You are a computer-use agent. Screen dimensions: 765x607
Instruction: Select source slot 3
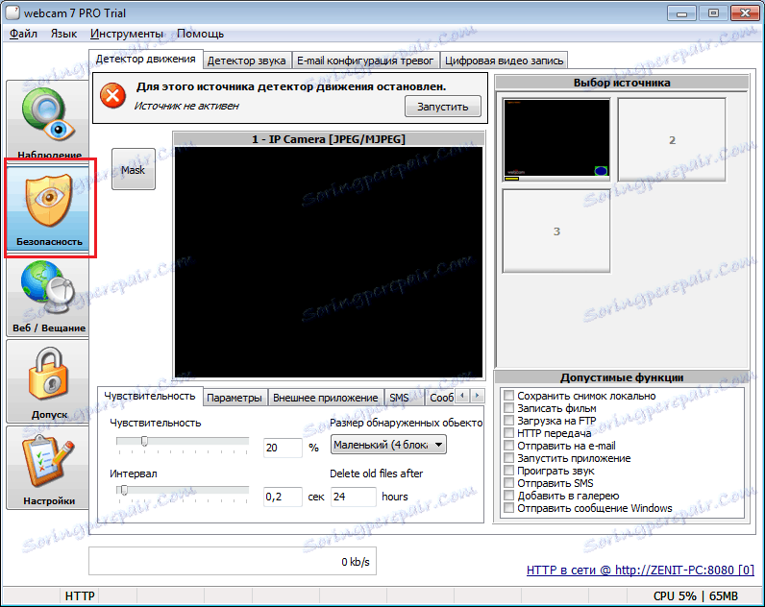pos(556,231)
